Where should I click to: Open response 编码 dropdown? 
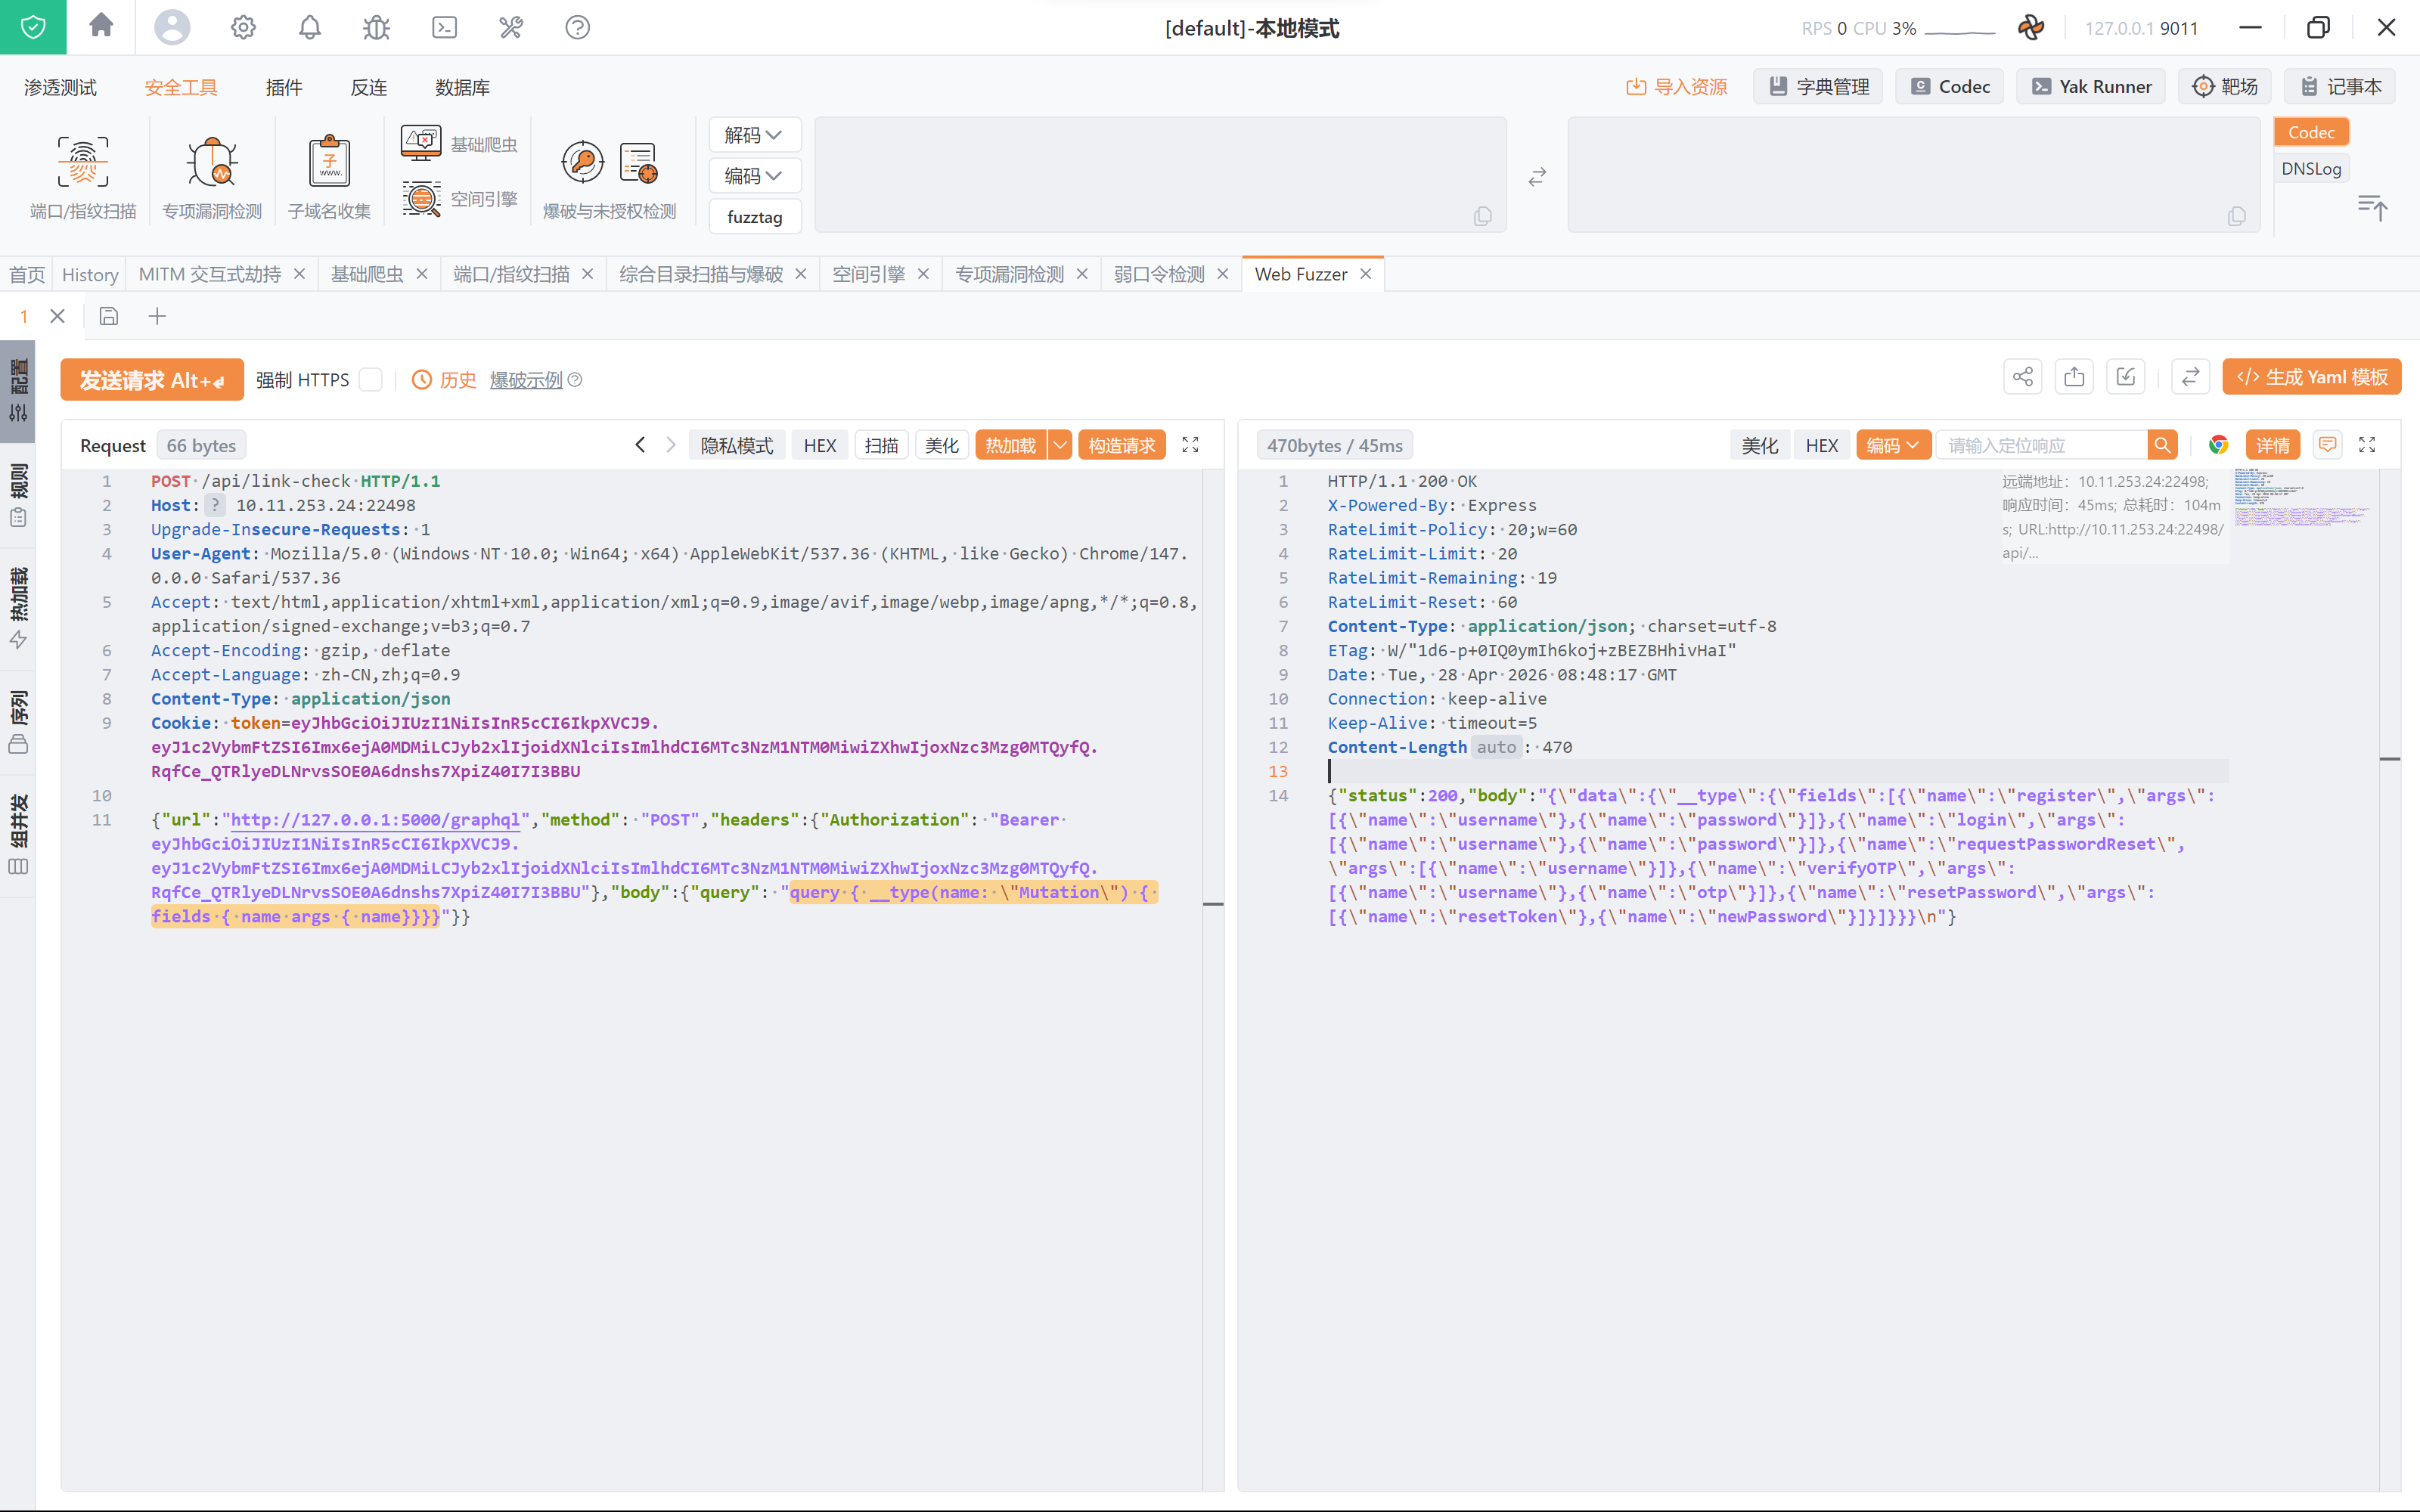click(x=1892, y=445)
